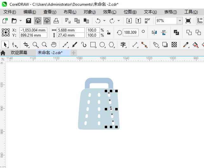Select the Pan hand tool
Image resolution: width=204 pixels, height=168 pixels.
(x=54, y=45)
